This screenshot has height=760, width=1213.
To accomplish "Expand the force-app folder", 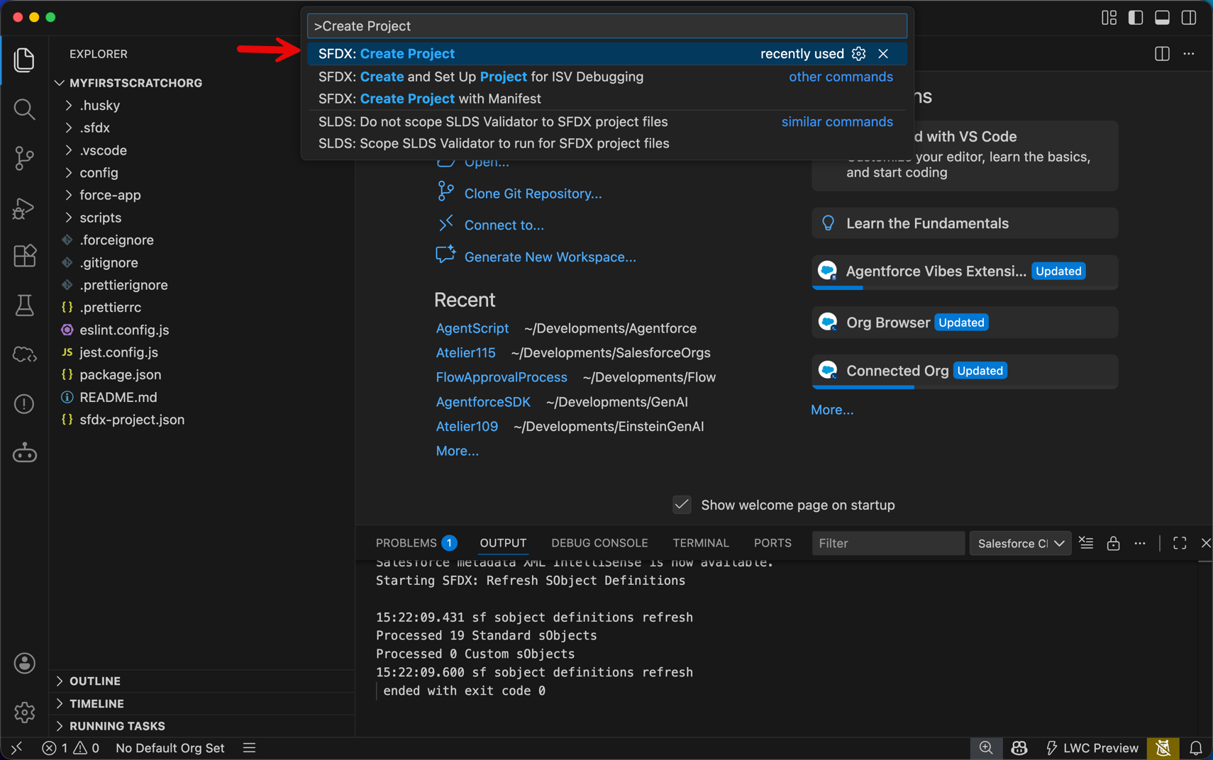I will point(110,195).
